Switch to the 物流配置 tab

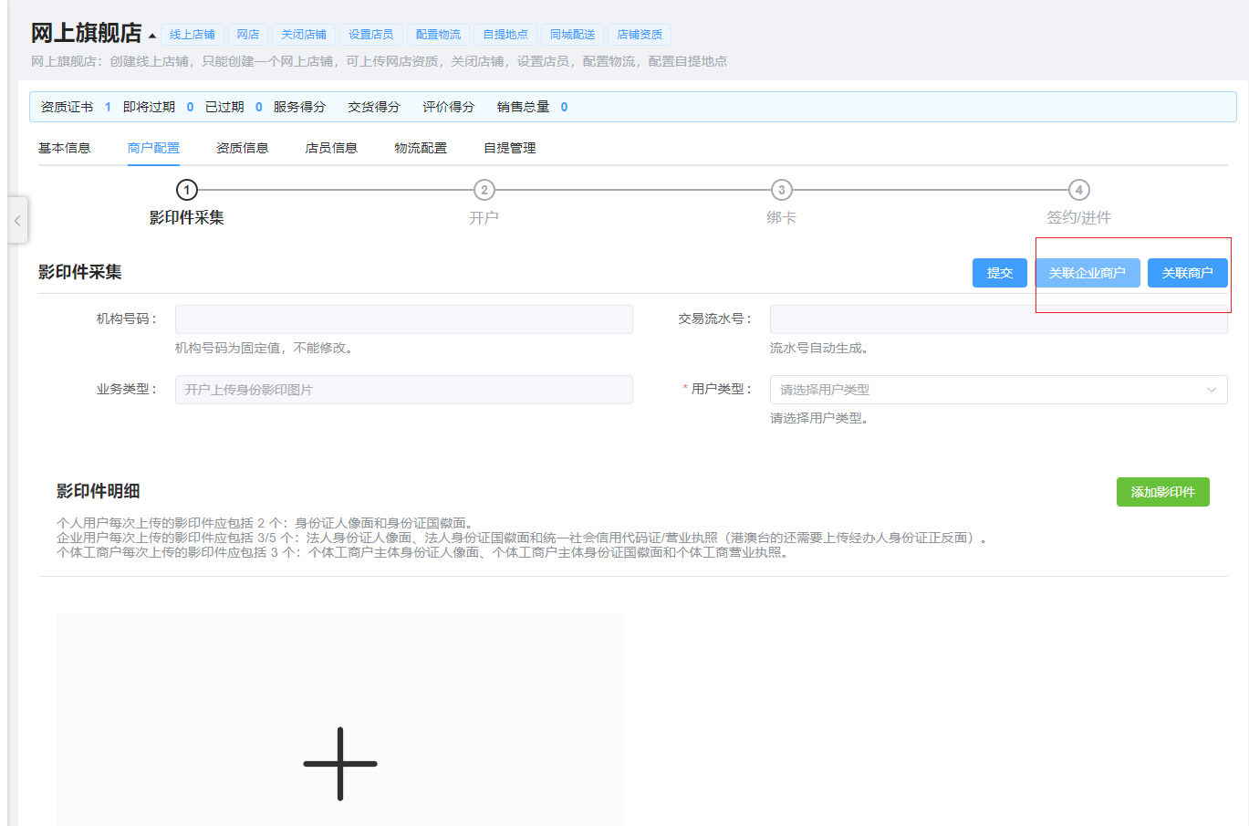[x=421, y=148]
